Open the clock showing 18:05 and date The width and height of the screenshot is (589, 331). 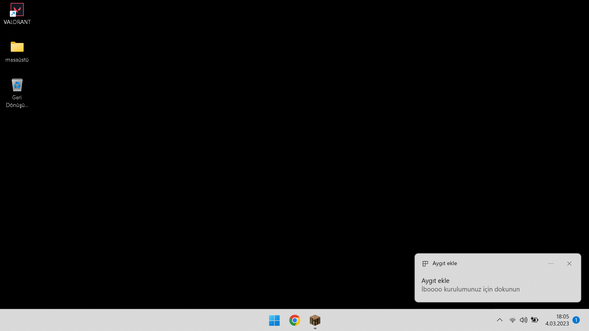click(x=557, y=320)
